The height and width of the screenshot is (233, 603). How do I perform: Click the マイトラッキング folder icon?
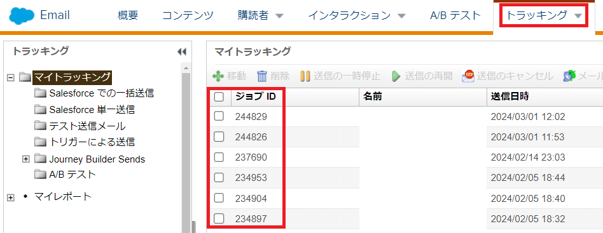(x=25, y=77)
